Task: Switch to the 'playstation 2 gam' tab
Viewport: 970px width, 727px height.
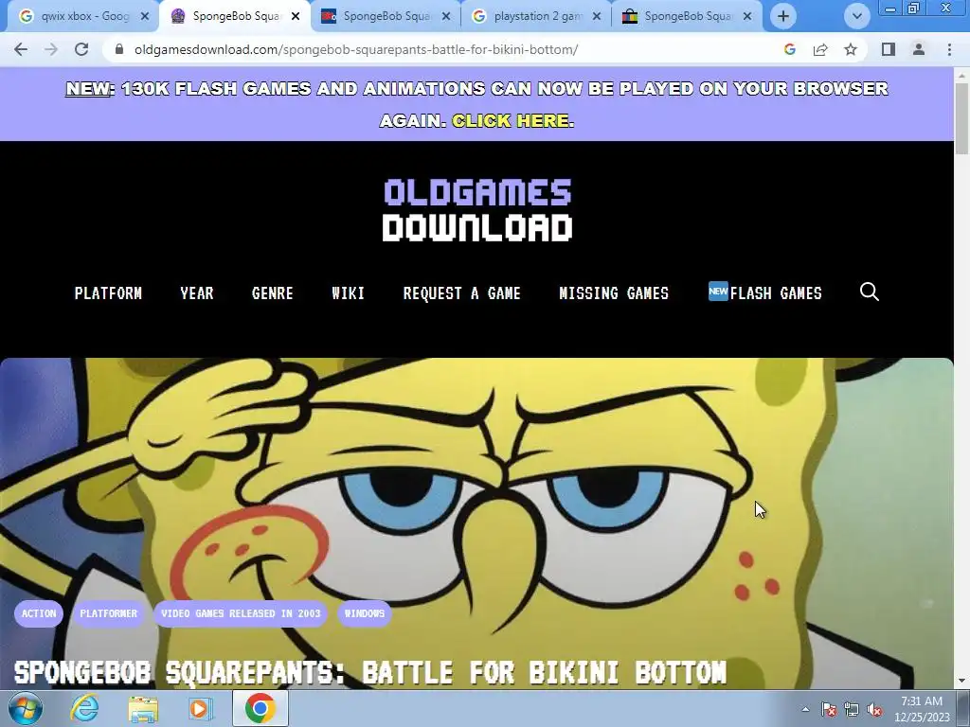Action: click(x=537, y=17)
